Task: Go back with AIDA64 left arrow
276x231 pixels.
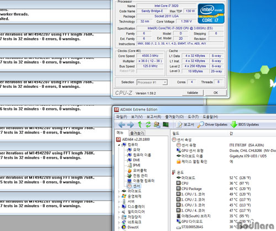Action: (121, 125)
